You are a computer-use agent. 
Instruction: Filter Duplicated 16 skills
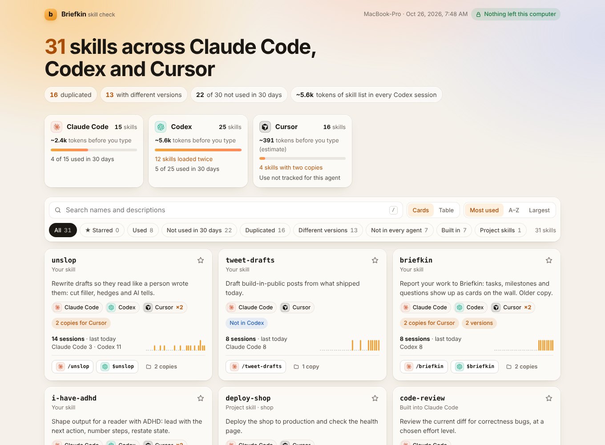click(265, 230)
